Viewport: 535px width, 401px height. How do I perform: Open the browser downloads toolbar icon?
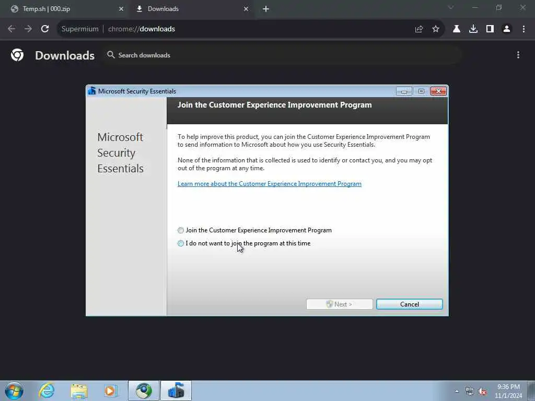click(x=473, y=29)
